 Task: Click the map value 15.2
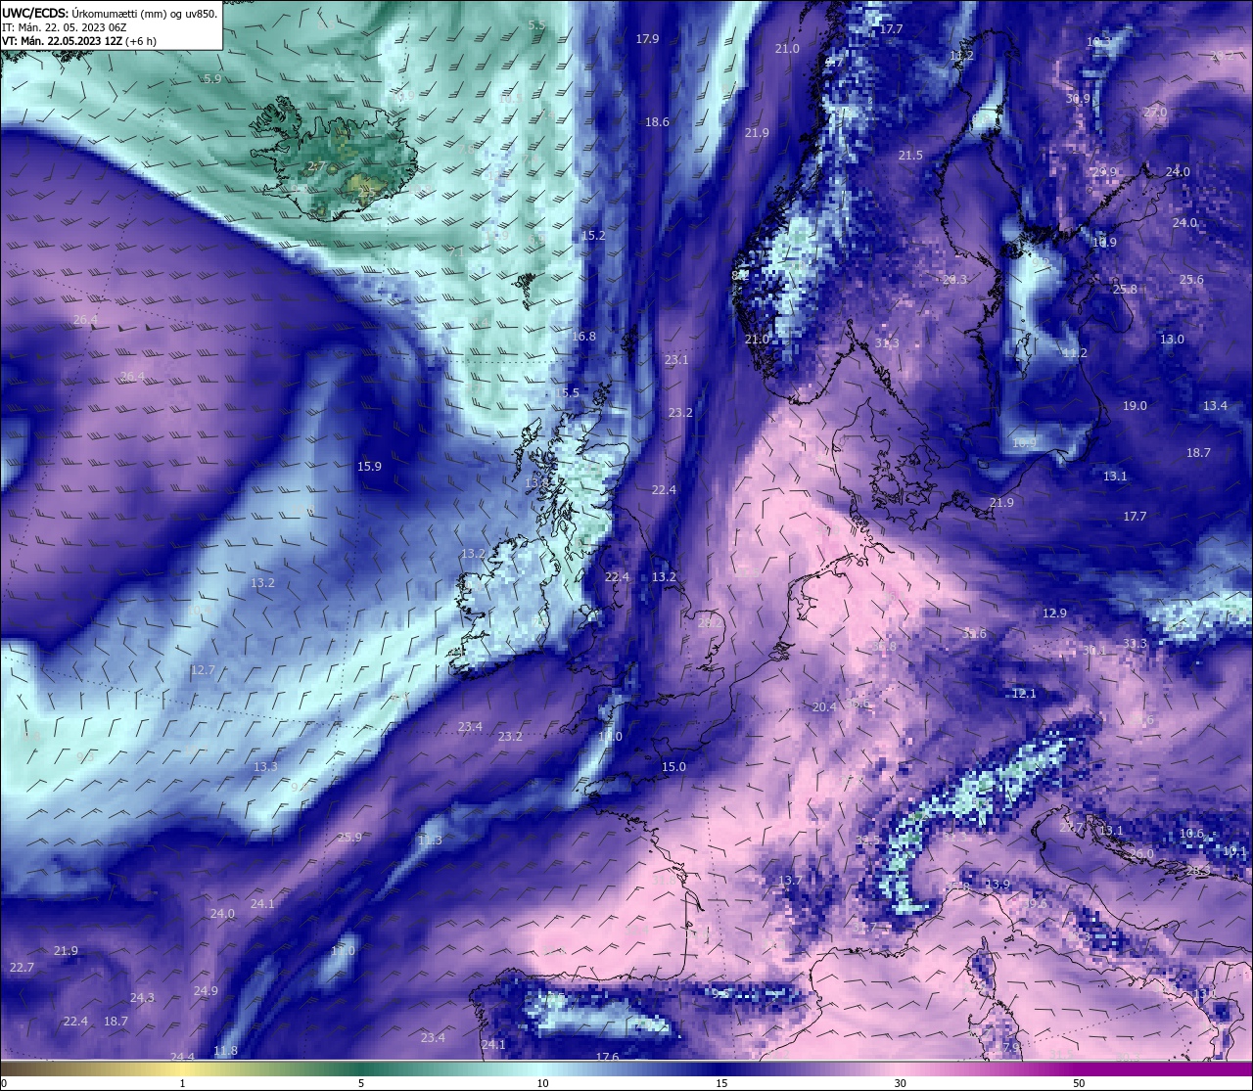593,236
